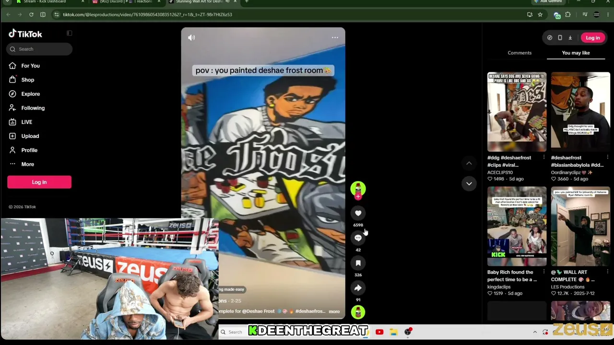Go to Profile

[29, 150]
